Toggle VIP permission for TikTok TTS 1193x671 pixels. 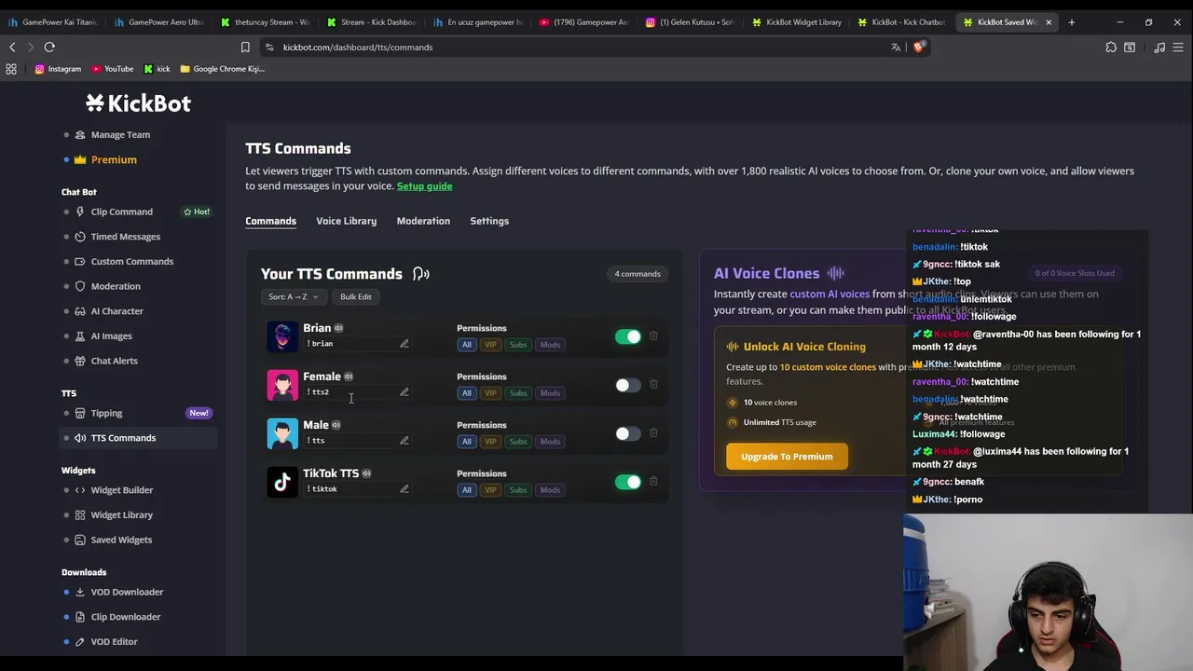pos(490,490)
